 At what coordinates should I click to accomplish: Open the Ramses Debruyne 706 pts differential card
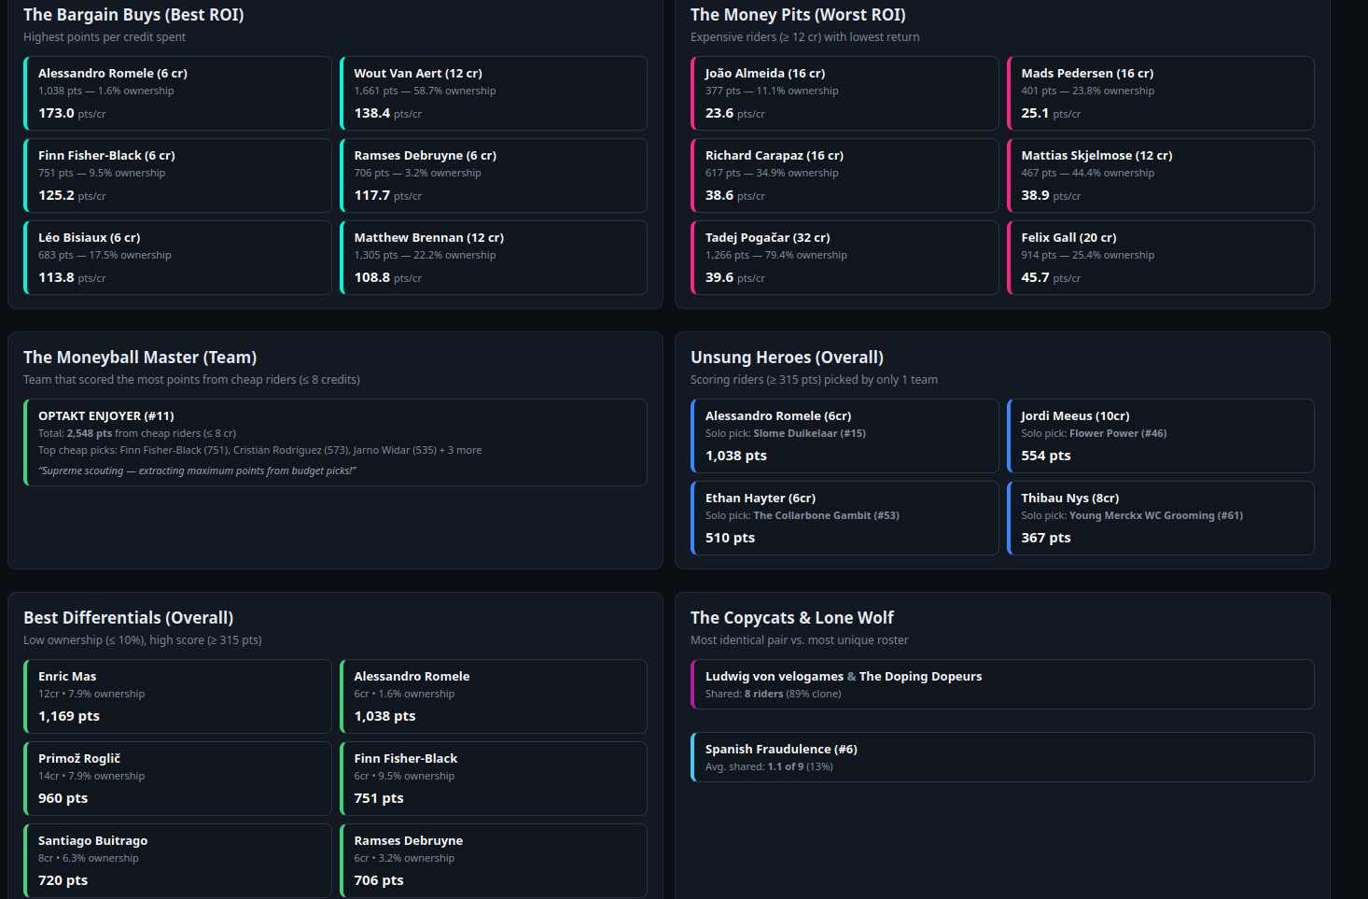pos(494,861)
